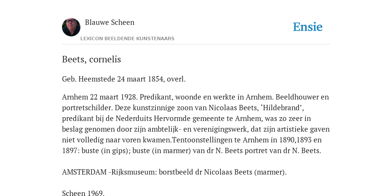Screen dimensions: 392x196
Task: Click the word 'Rijksmuseum'
Action: pos(134,172)
